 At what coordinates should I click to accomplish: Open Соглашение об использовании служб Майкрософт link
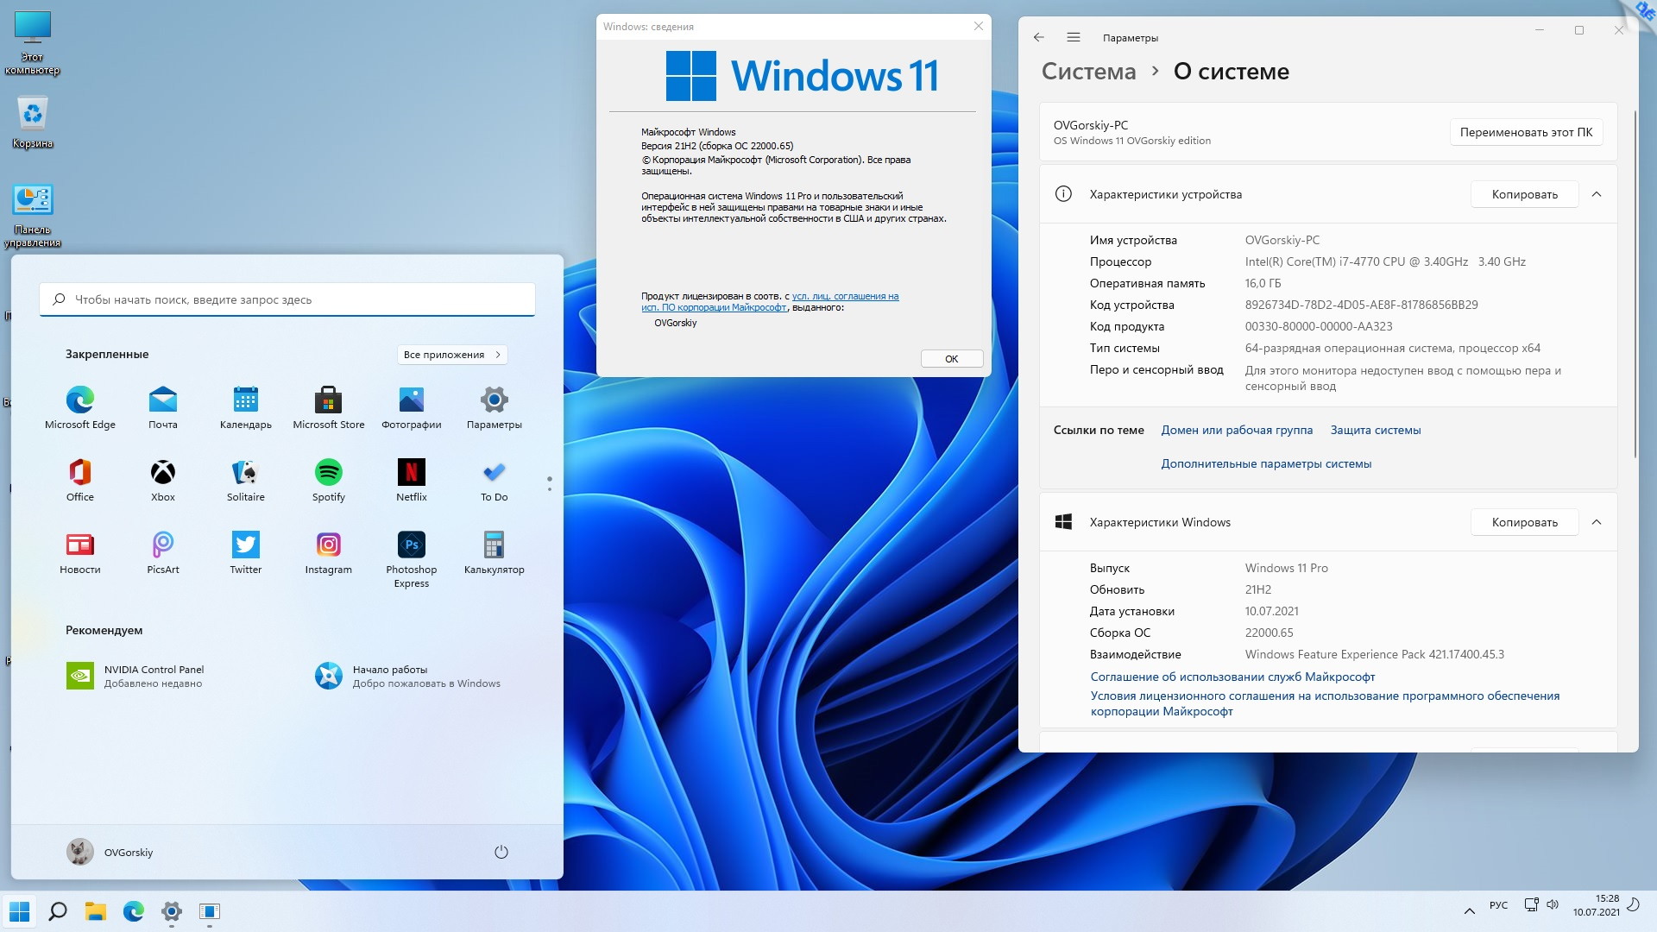[x=1232, y=675]
